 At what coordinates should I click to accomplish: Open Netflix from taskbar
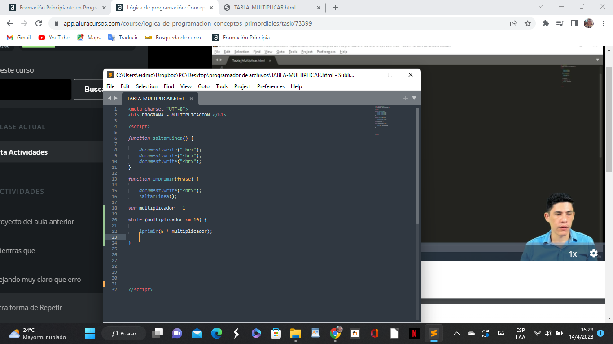click(x=414, y=333)
